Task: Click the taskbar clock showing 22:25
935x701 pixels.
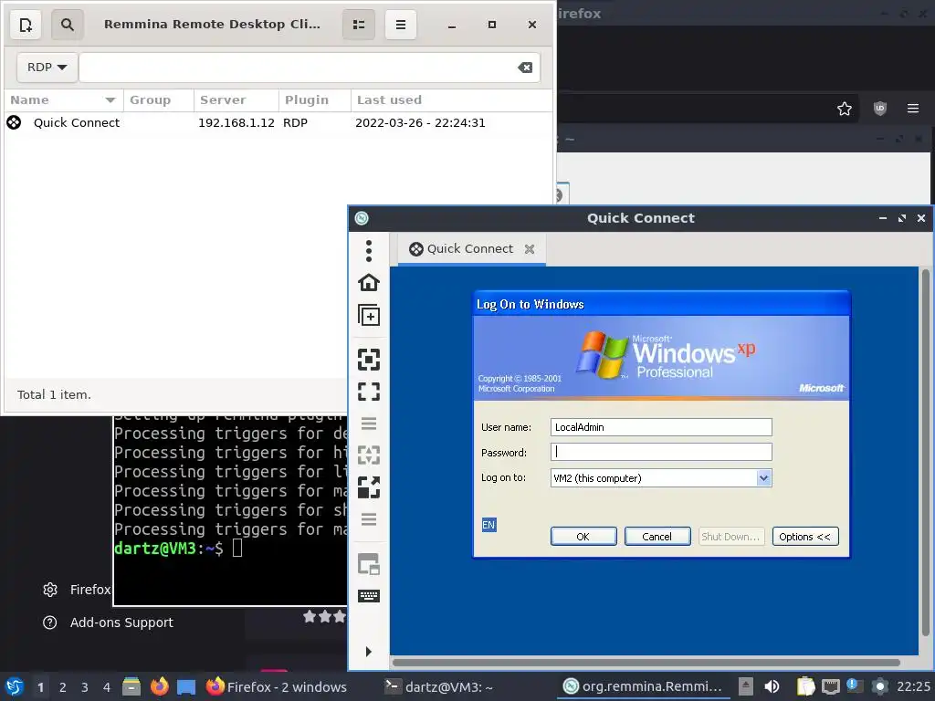Action: tap(913, 686)
